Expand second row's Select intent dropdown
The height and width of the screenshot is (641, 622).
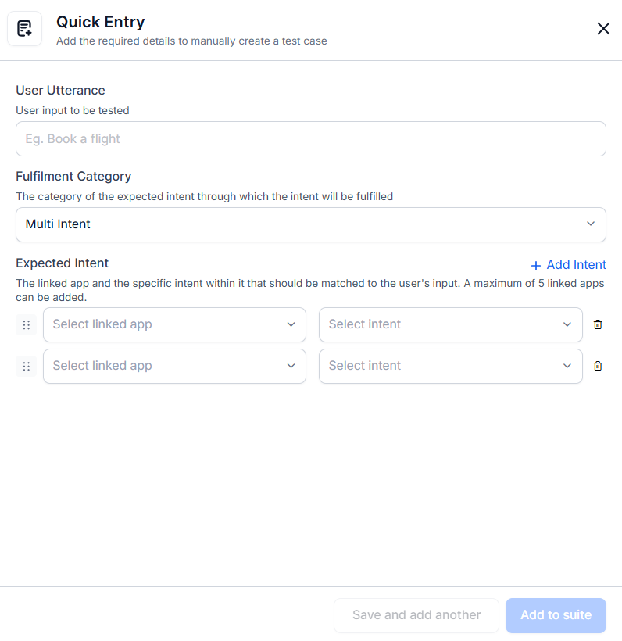(x=450, y=366)
